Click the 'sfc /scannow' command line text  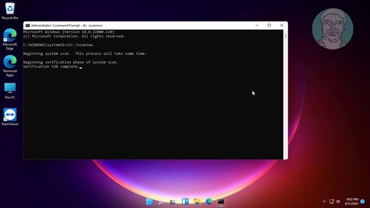click(x=80, y=45)
